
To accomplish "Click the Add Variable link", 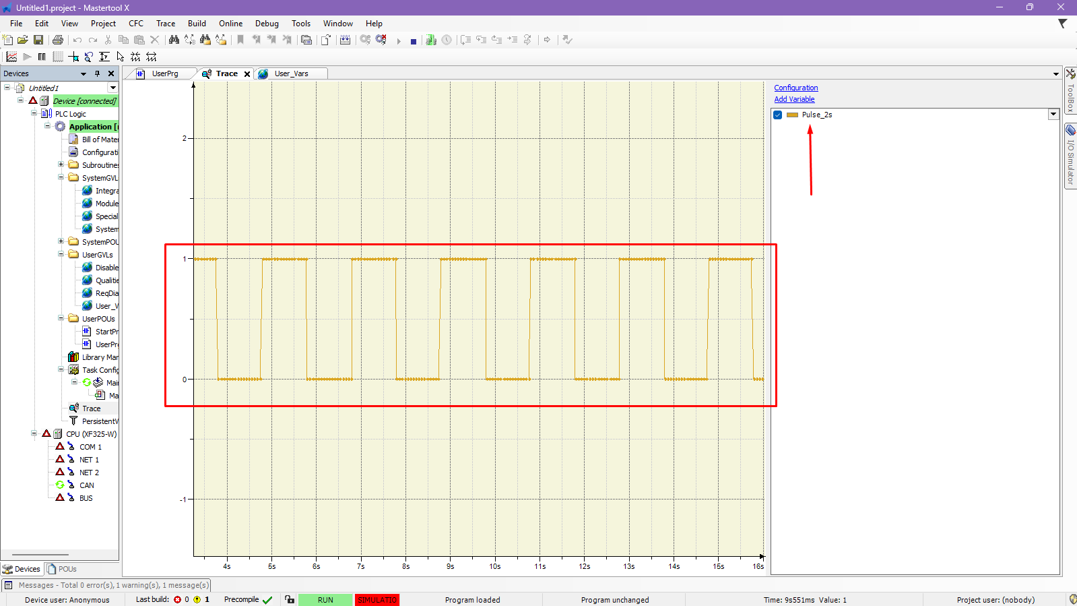I will pos(794,100).
